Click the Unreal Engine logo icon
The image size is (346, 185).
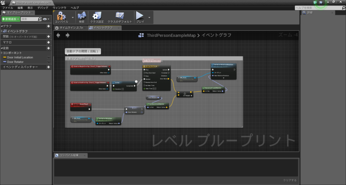[3, 3]
